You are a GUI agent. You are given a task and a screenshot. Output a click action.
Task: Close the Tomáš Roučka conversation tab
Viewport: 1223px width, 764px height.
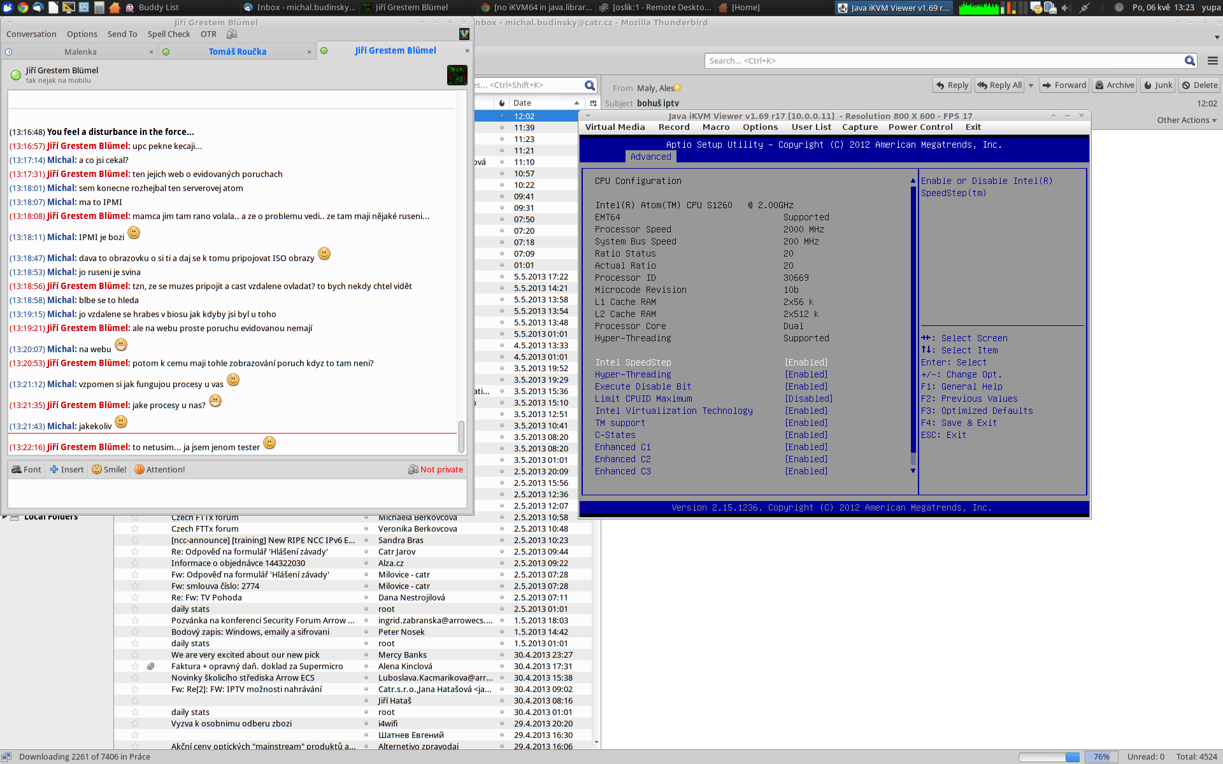310,52
